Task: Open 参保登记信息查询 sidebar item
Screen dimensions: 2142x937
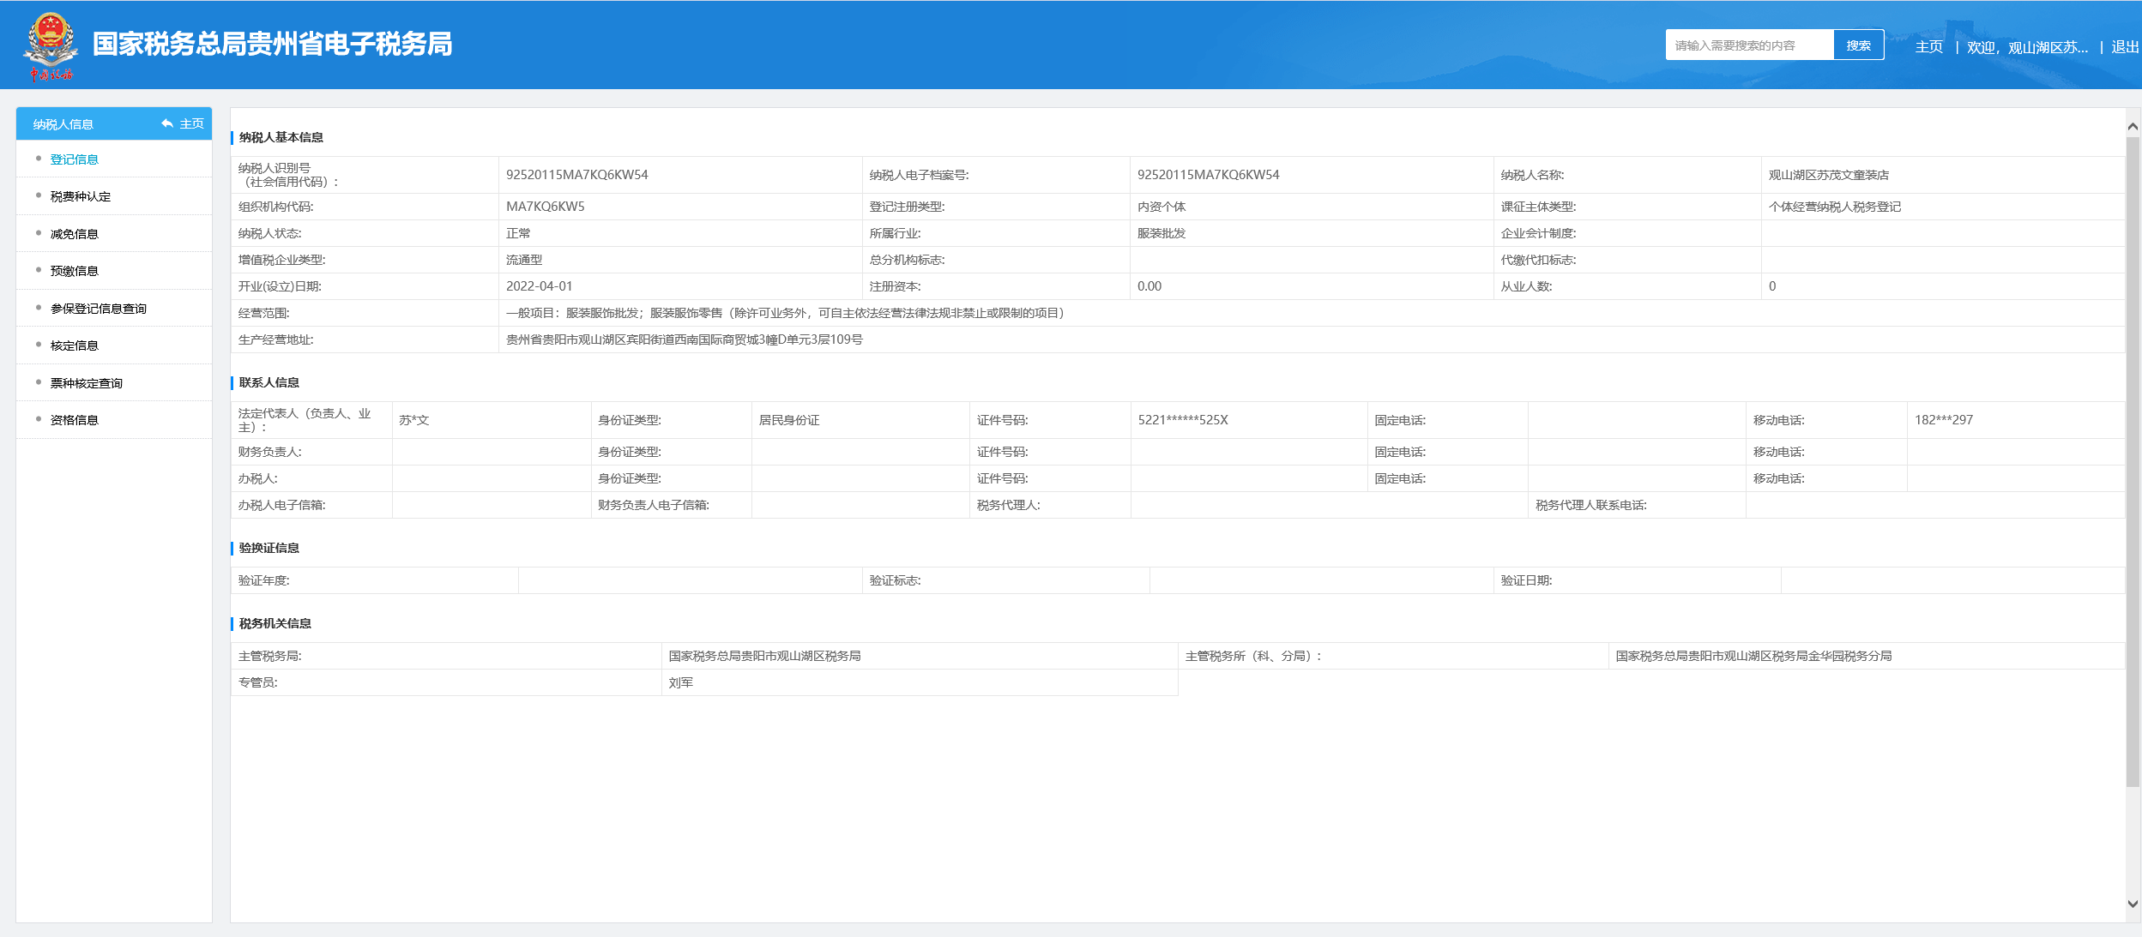Action: coord(99,309)
